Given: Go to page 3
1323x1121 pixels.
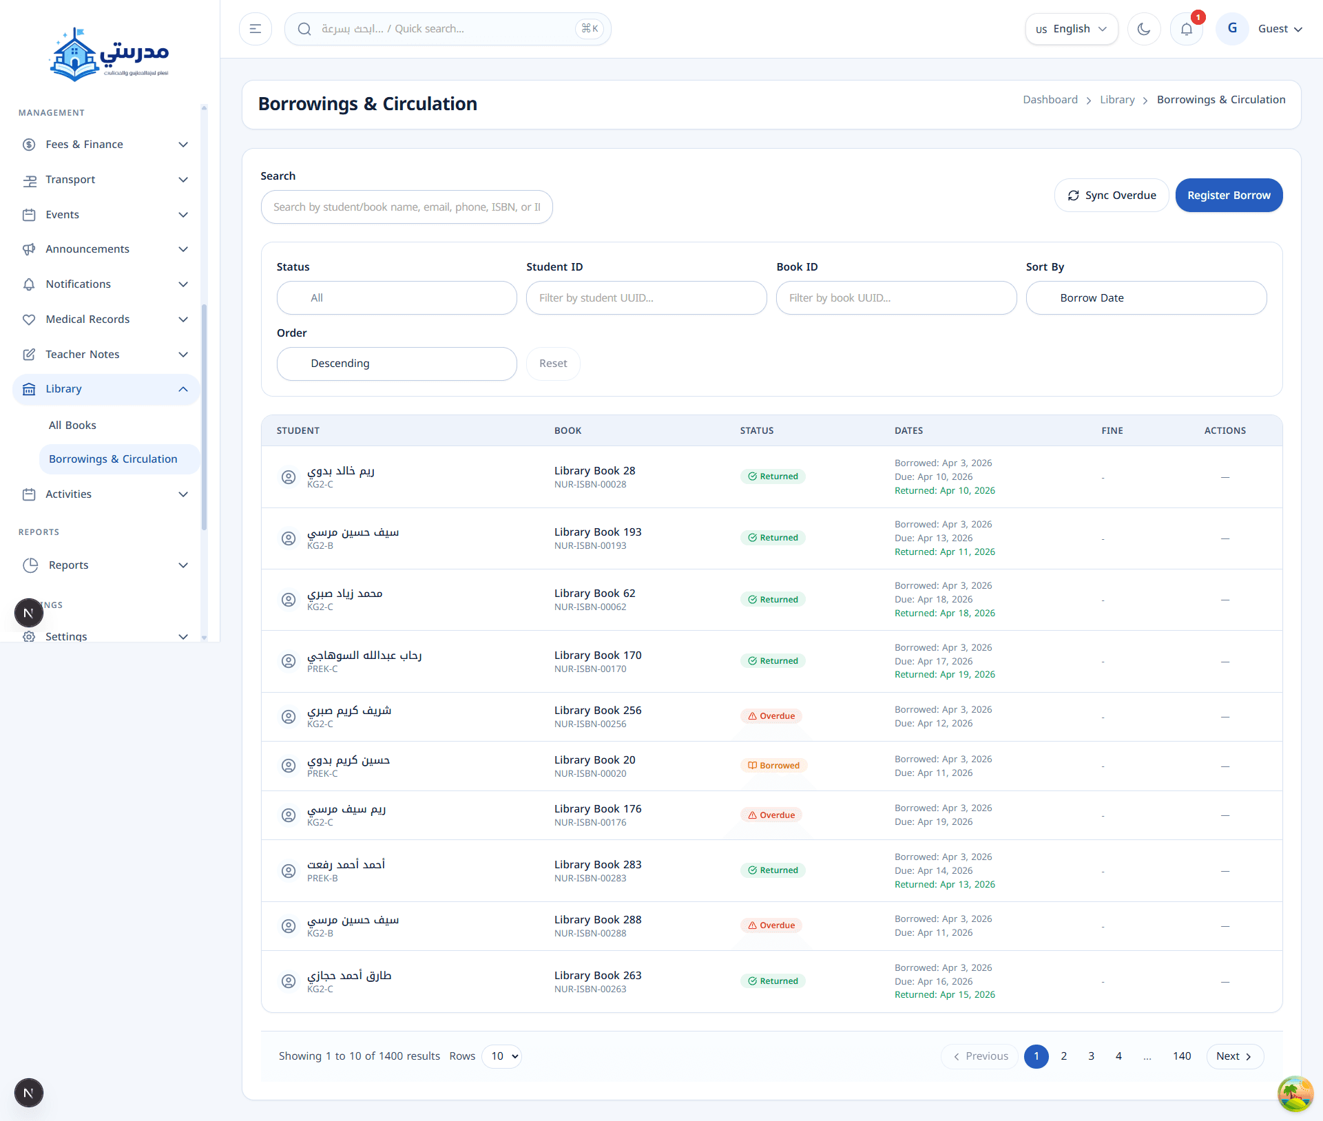Looking at the screenshot, I should [x=1092, y=1056].
